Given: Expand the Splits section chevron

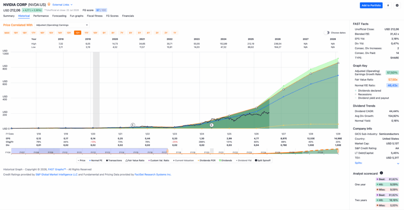Looking at the screenshot, I should 398,163.
